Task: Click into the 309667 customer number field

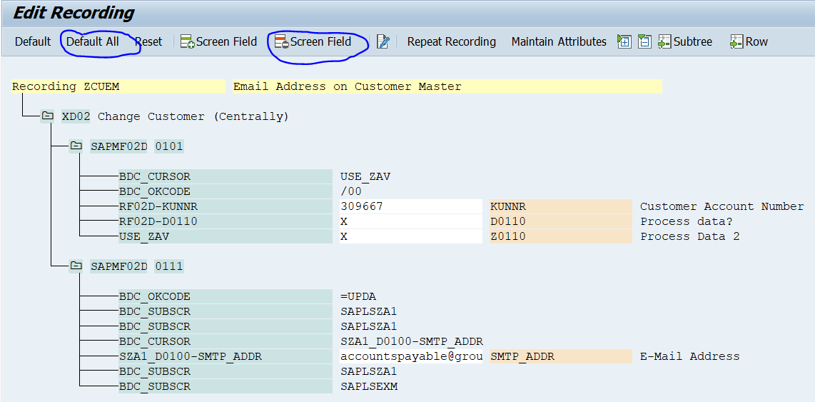Action: pyautogui.click(x=410, y=206)
